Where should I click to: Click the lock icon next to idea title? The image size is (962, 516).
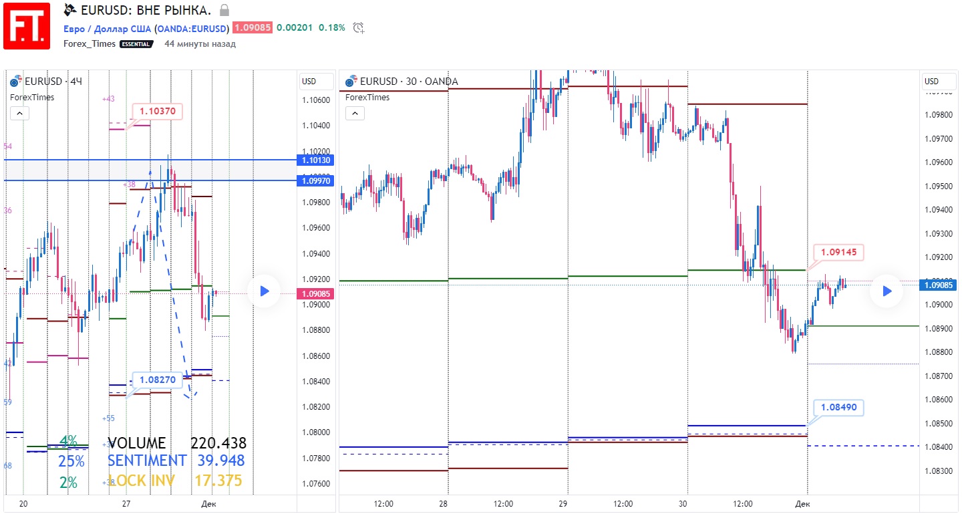224,10
